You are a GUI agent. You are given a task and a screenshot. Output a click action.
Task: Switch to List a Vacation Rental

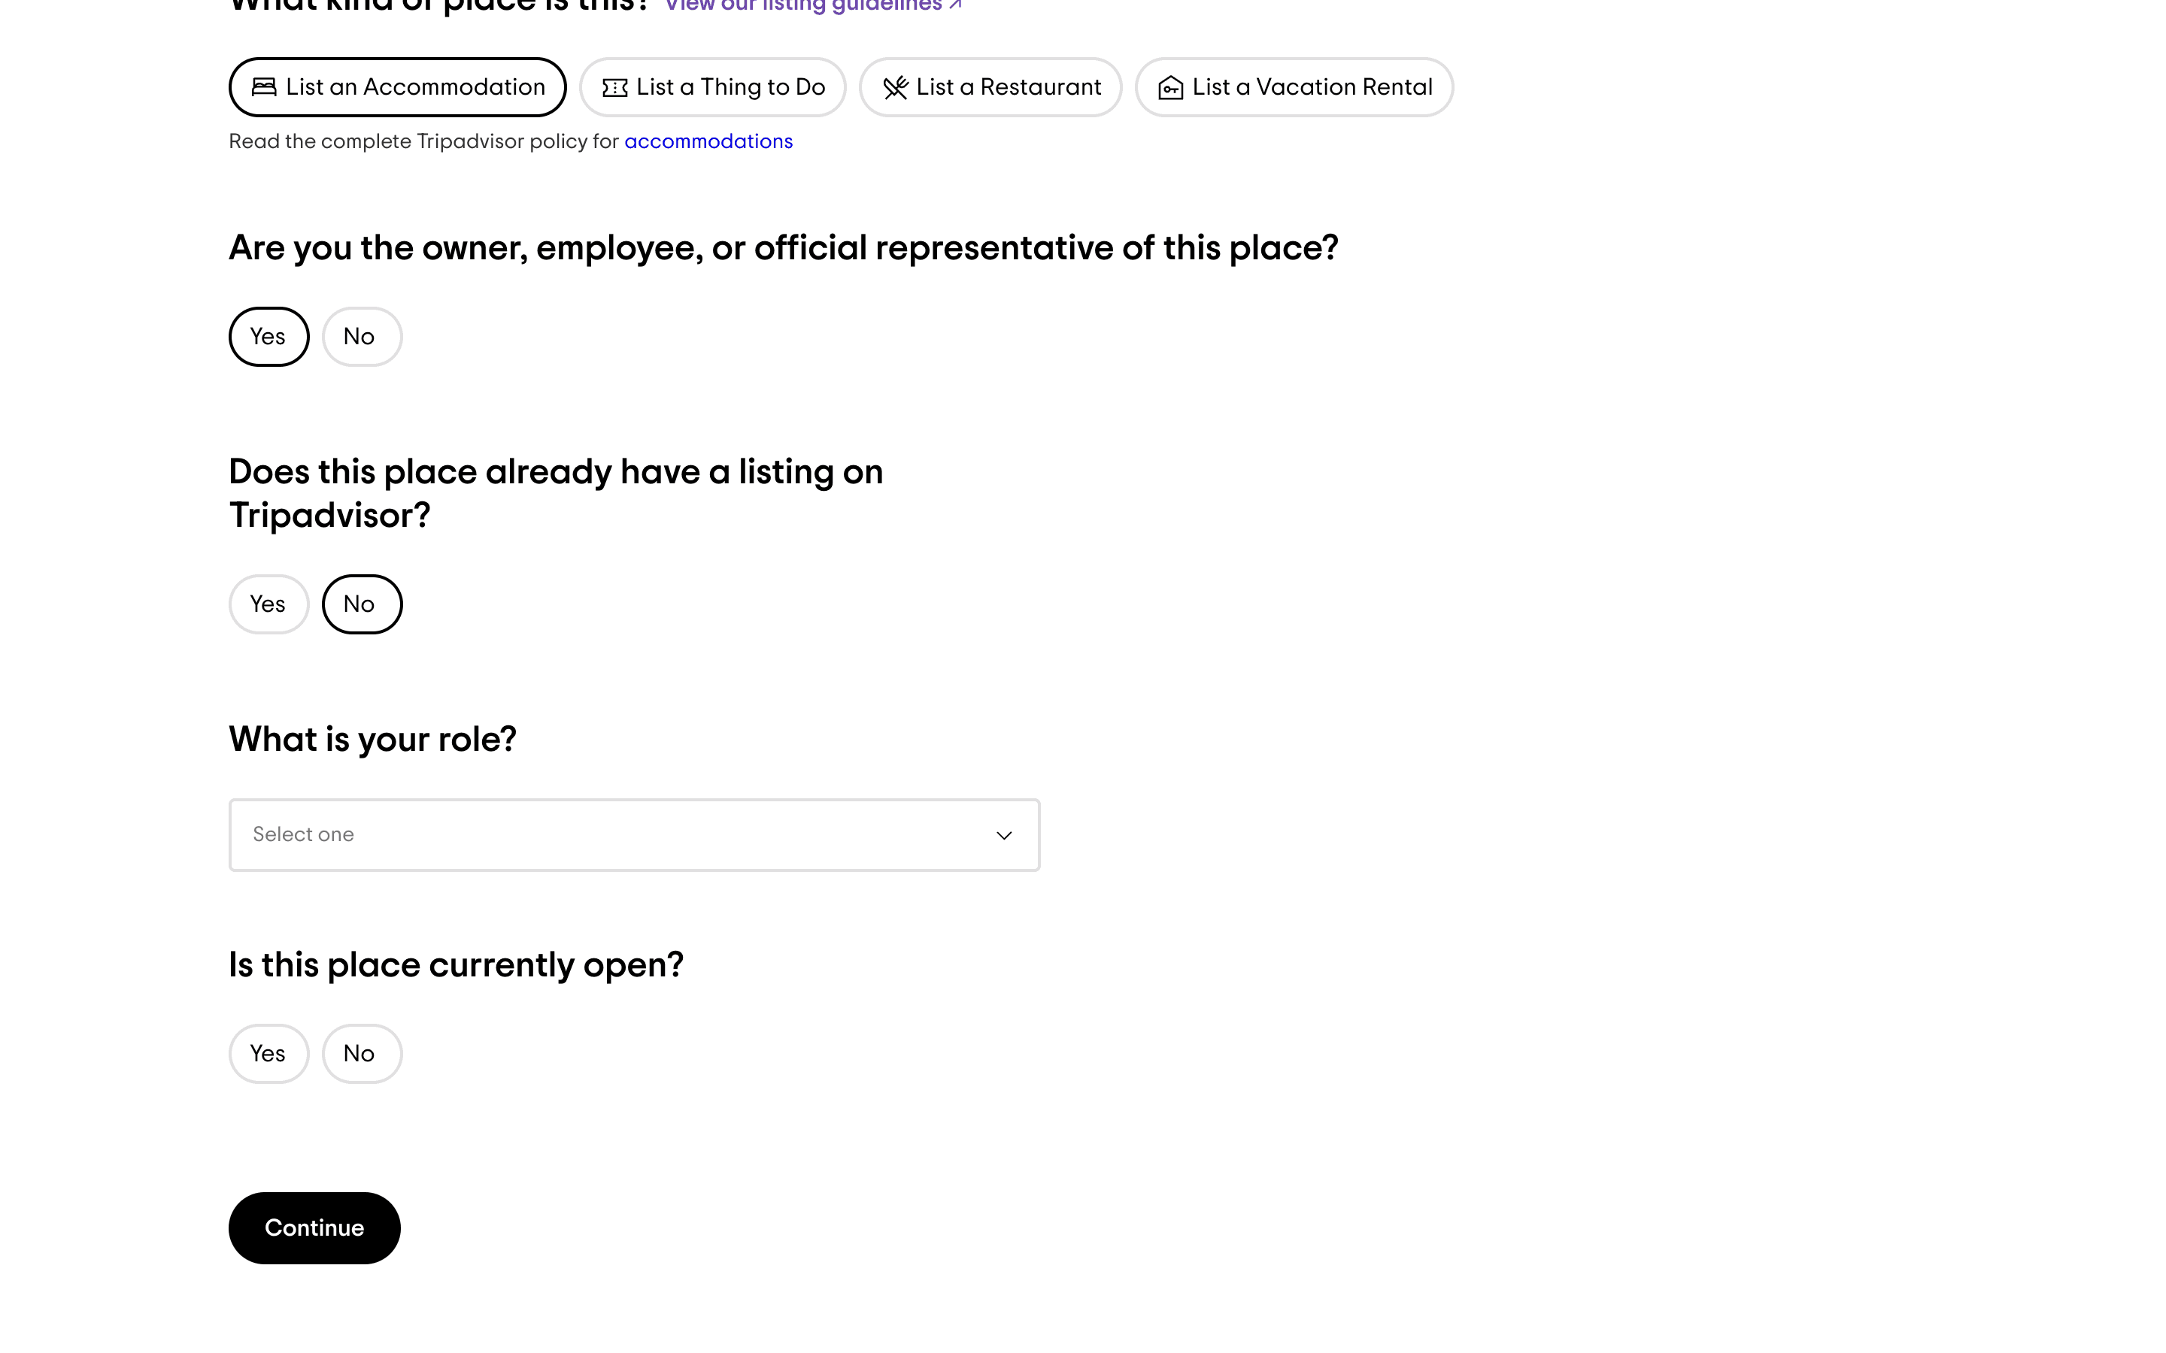(1294, 86)
